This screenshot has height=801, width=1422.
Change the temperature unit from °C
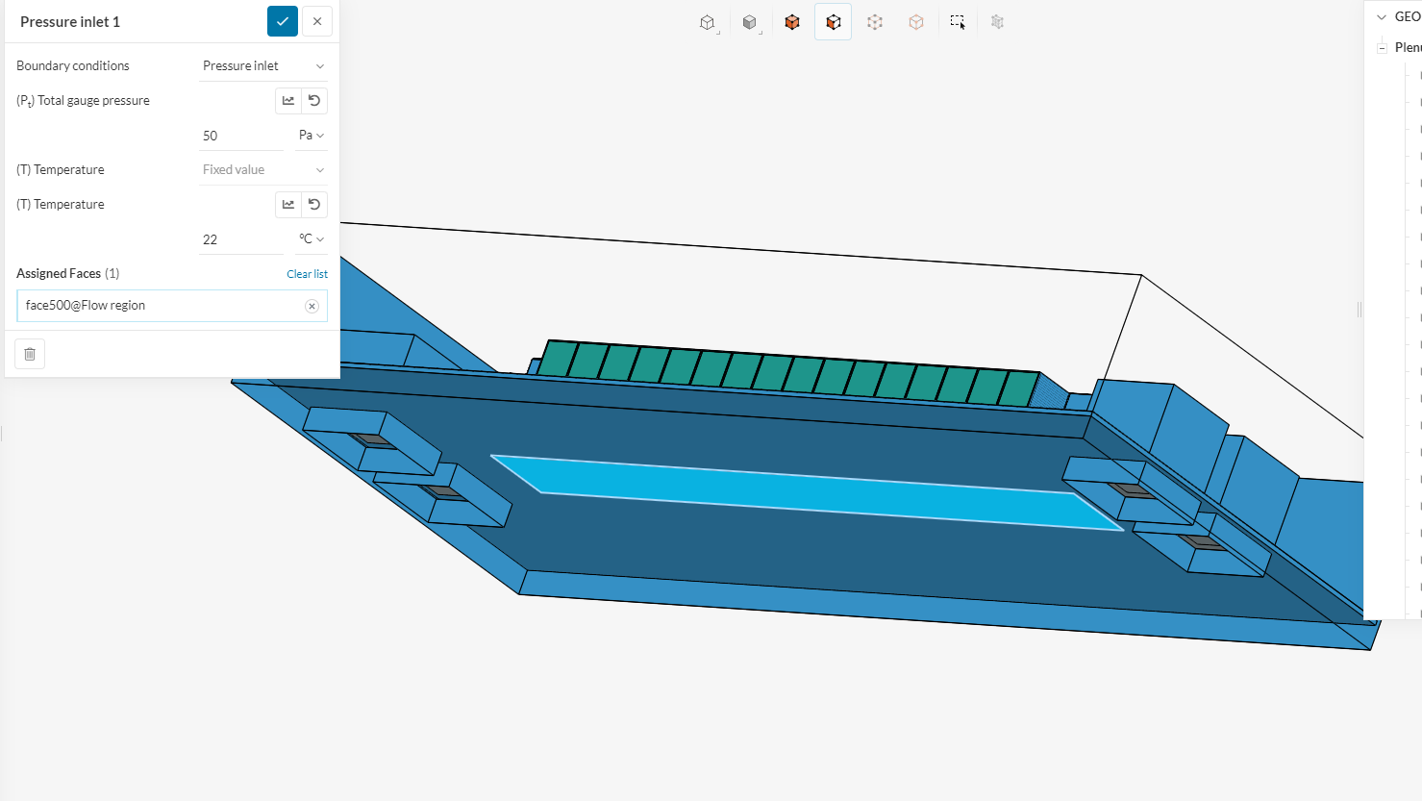click(311, 239)
